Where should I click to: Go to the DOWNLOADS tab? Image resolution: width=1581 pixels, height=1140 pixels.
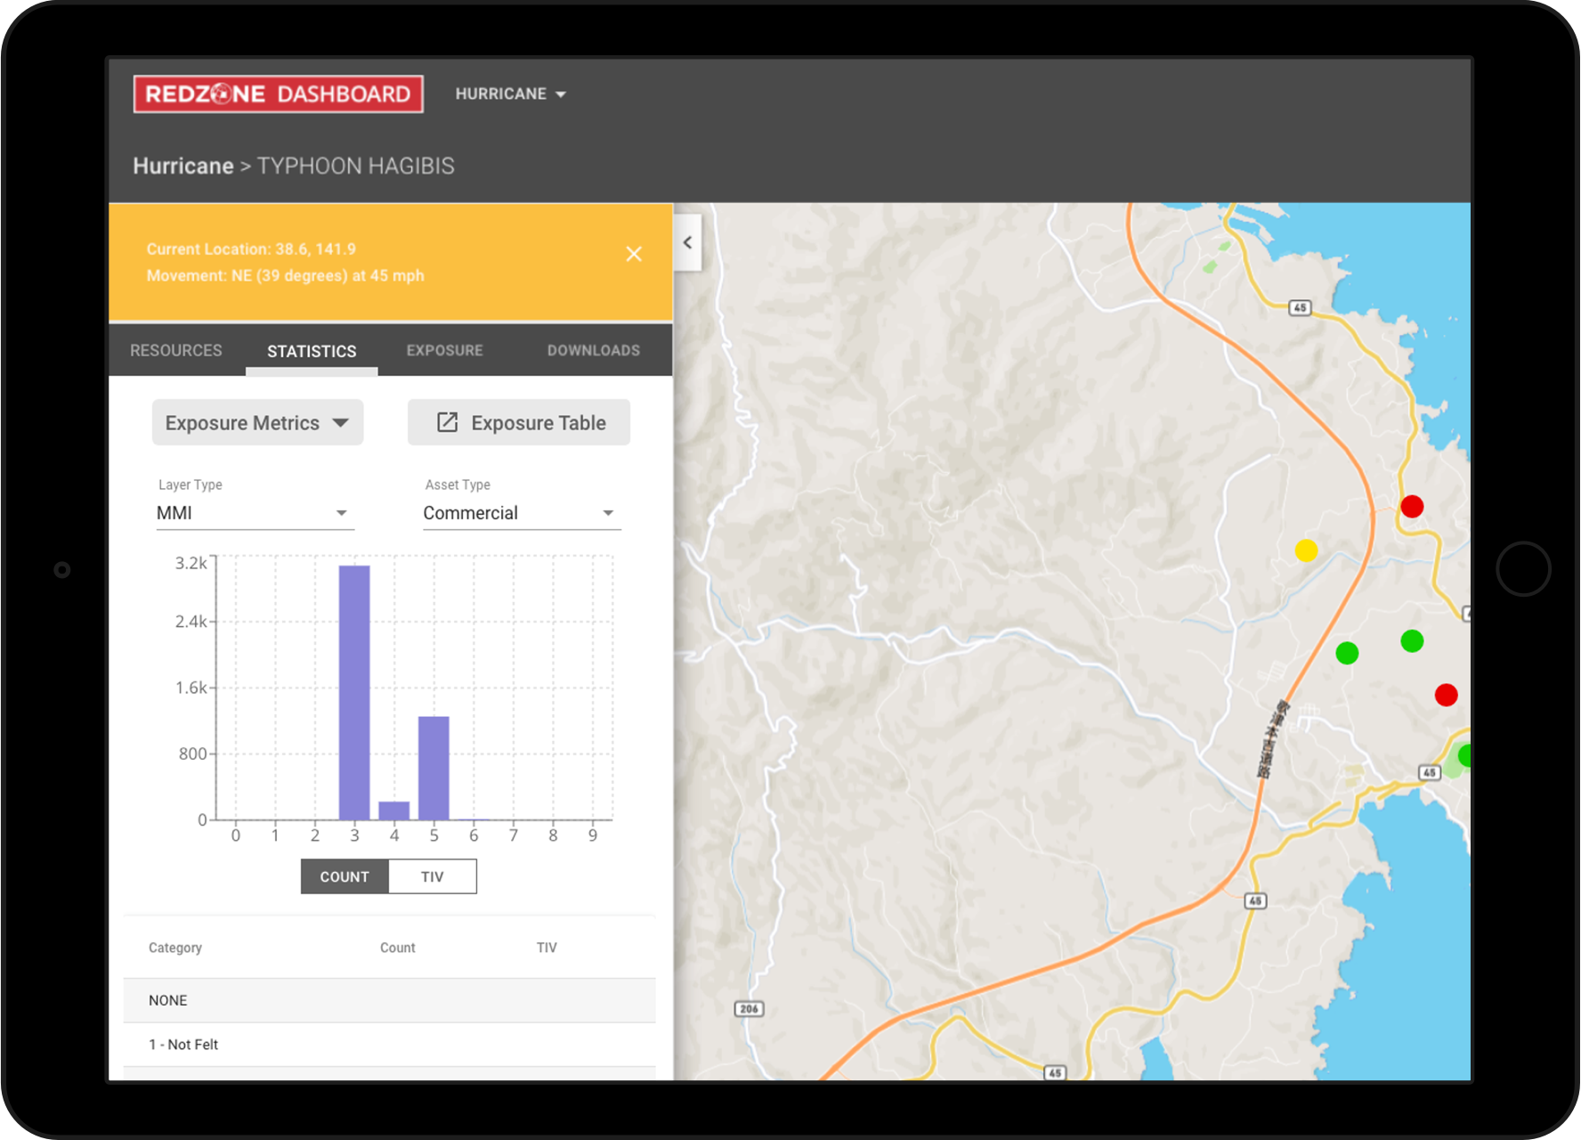tap(594, 350)
